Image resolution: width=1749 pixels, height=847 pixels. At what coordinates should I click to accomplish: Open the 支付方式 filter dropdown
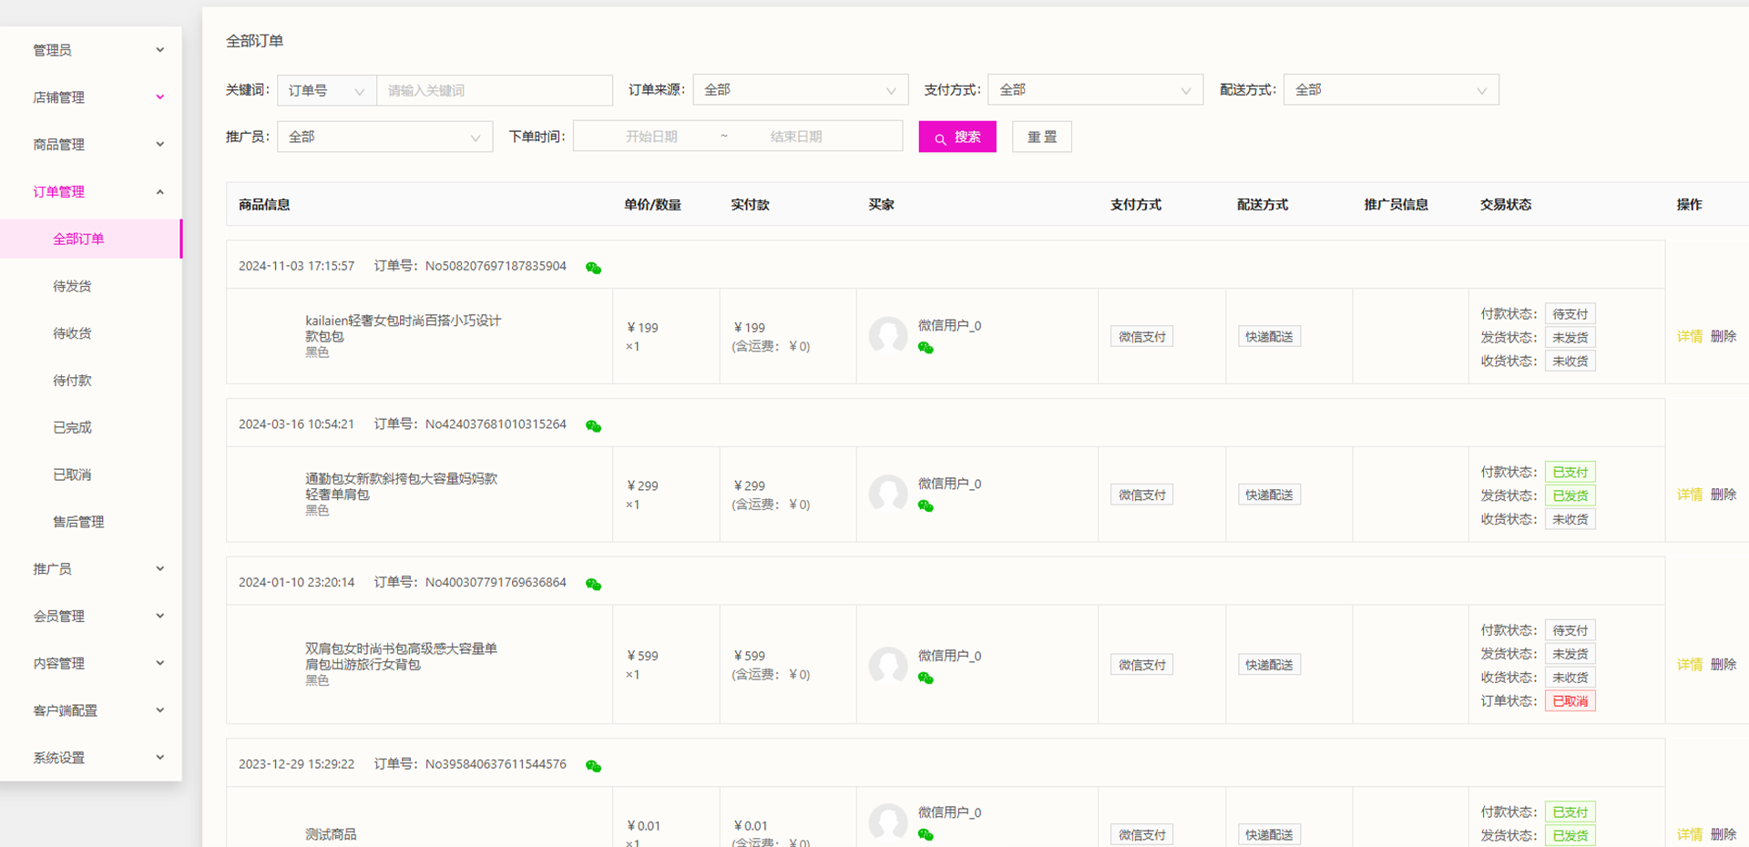pyautogui.click(x=1096, y=89)
